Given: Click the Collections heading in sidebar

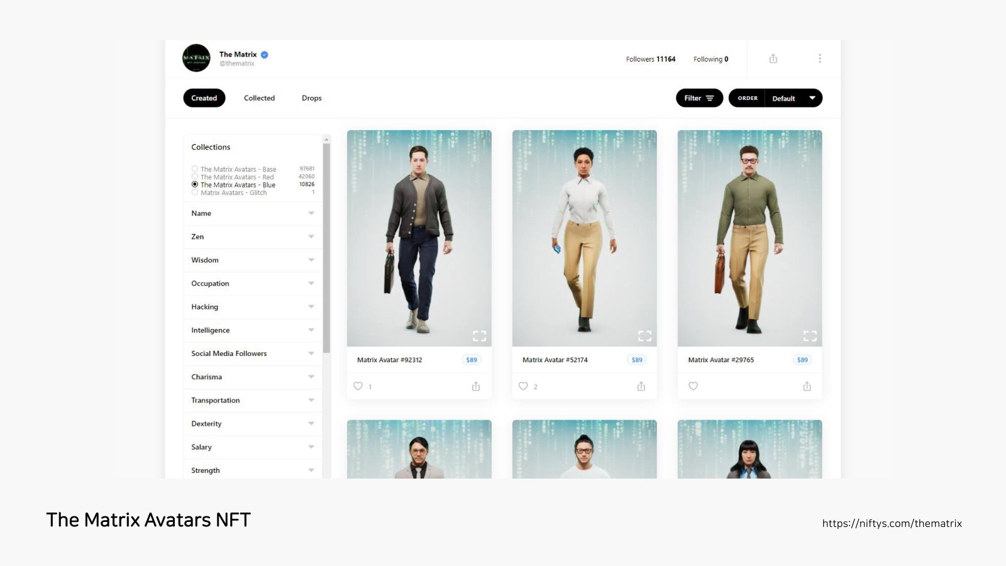Looking at the screenshot, I should click(211, 147).
